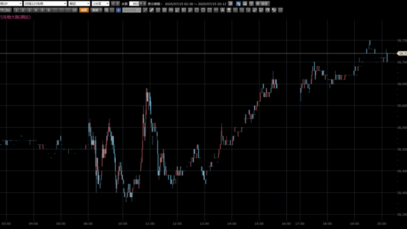Screen dimensions: 407x229
Task: Click the icon left of 設定 button
Action: (x=251, y=4)
